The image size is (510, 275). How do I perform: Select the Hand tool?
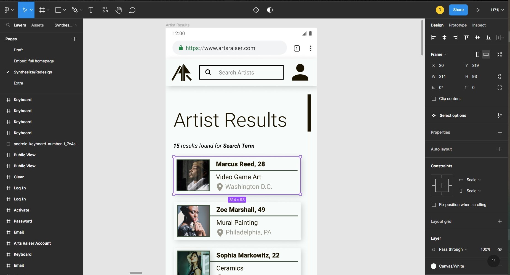tap(119, 10)
